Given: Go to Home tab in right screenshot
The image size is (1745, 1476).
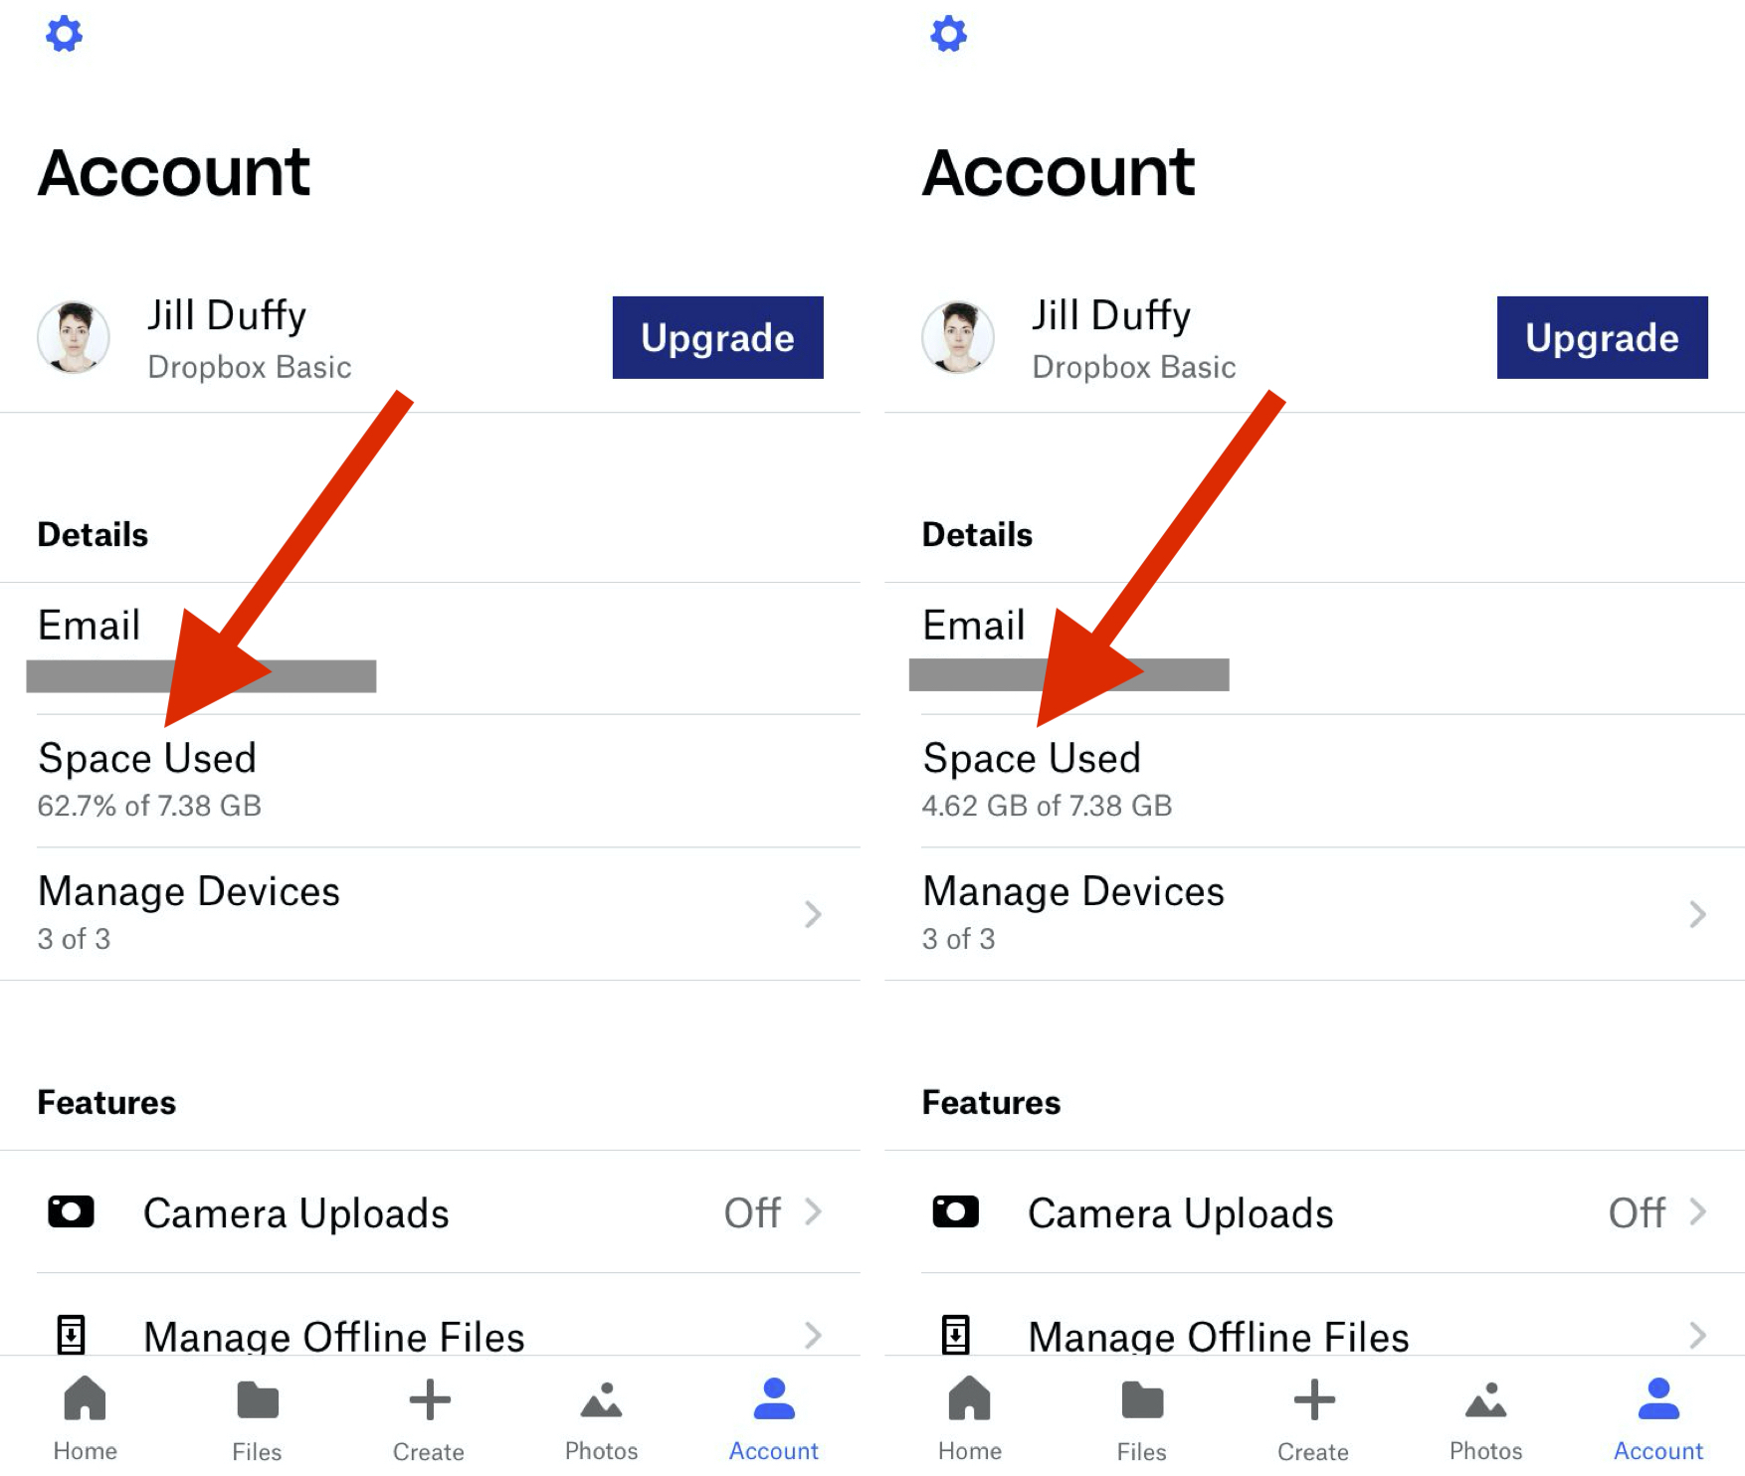Looking at the screenshot, I should tap(970, 1419).
